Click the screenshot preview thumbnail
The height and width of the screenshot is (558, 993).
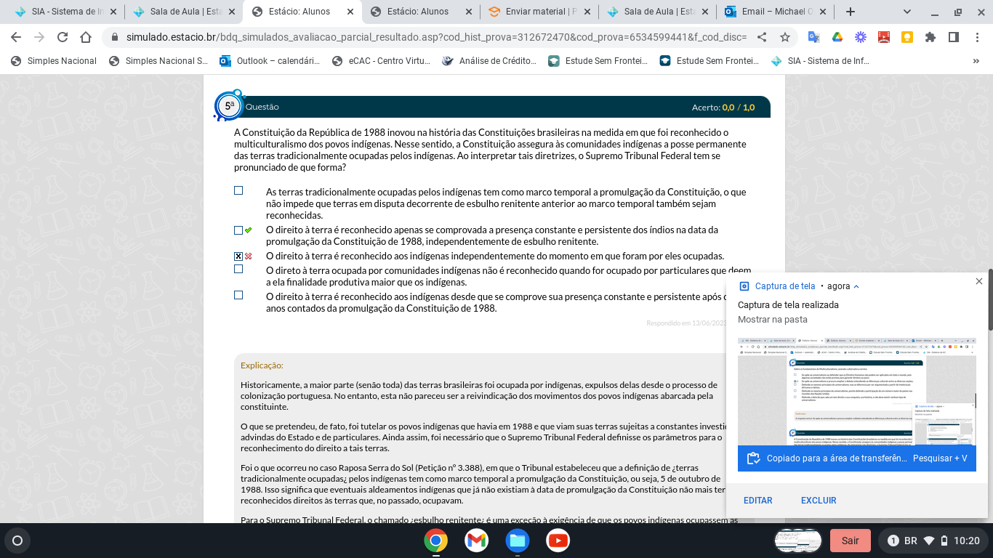click(x=856, y=392)
